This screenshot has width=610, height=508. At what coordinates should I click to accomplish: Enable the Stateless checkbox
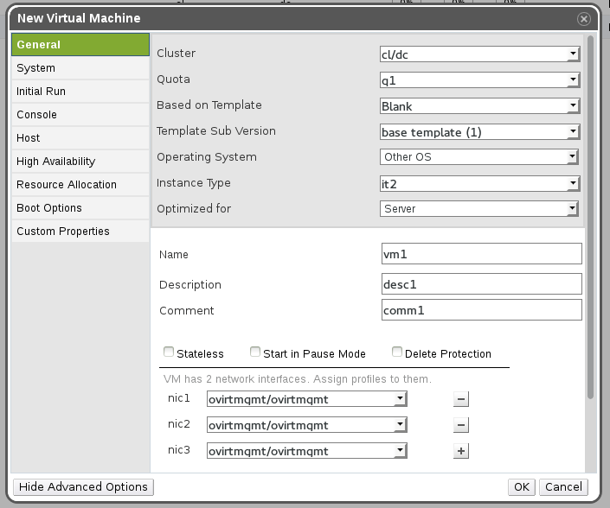coord(169,352)
